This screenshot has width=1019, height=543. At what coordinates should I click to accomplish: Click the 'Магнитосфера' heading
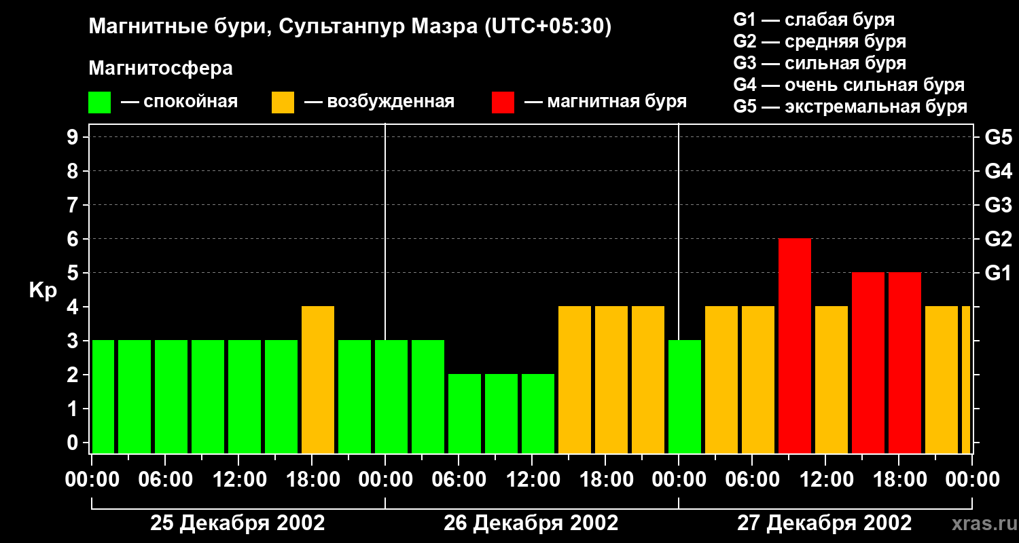pyautogui.click(x=160, y=69)
